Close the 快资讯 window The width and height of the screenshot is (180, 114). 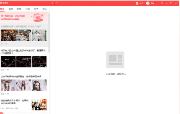coord(176,3)
